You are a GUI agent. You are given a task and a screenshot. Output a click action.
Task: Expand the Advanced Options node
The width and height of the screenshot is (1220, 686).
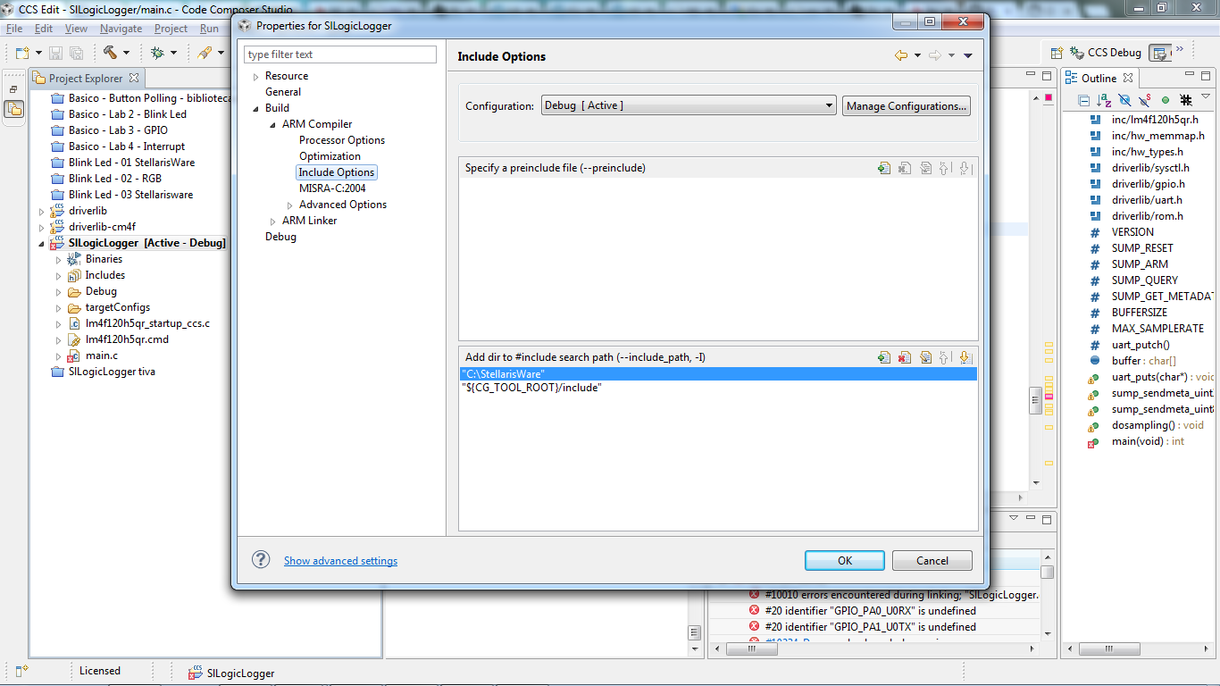click(290, 205)
